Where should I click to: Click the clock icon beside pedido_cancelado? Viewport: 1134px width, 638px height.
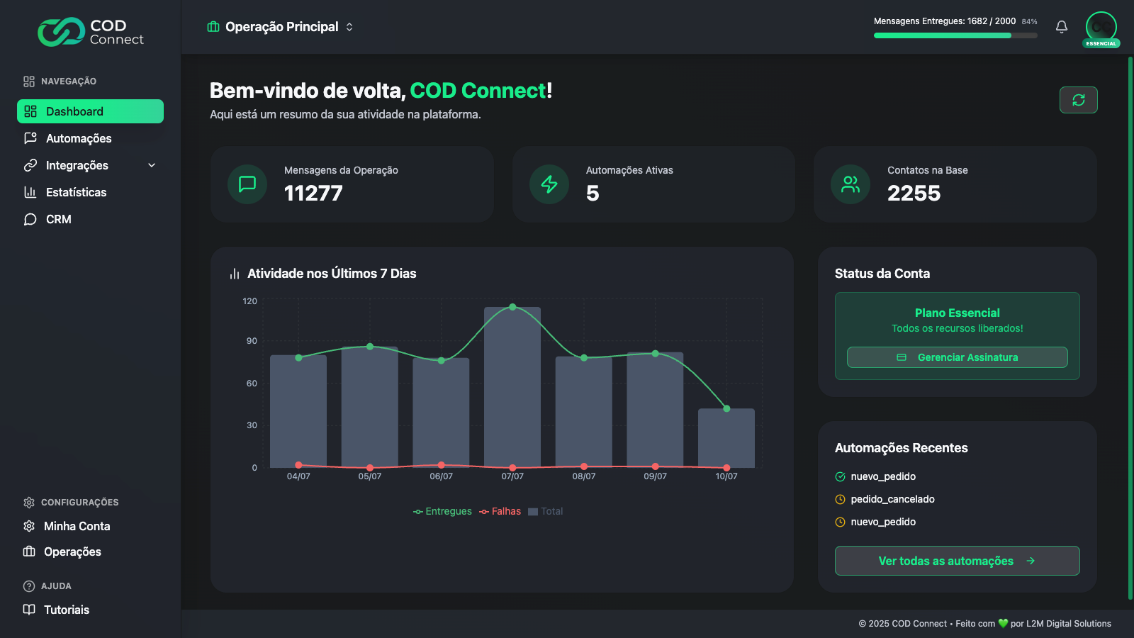point(841,499)
